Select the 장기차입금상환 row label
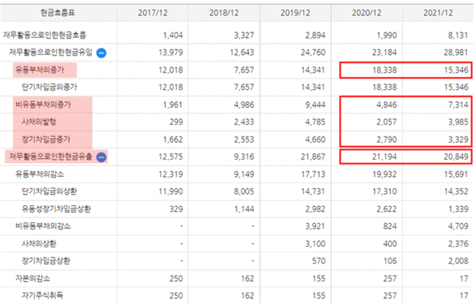Screen dimensions: 475x308 [x=46, y=261]
